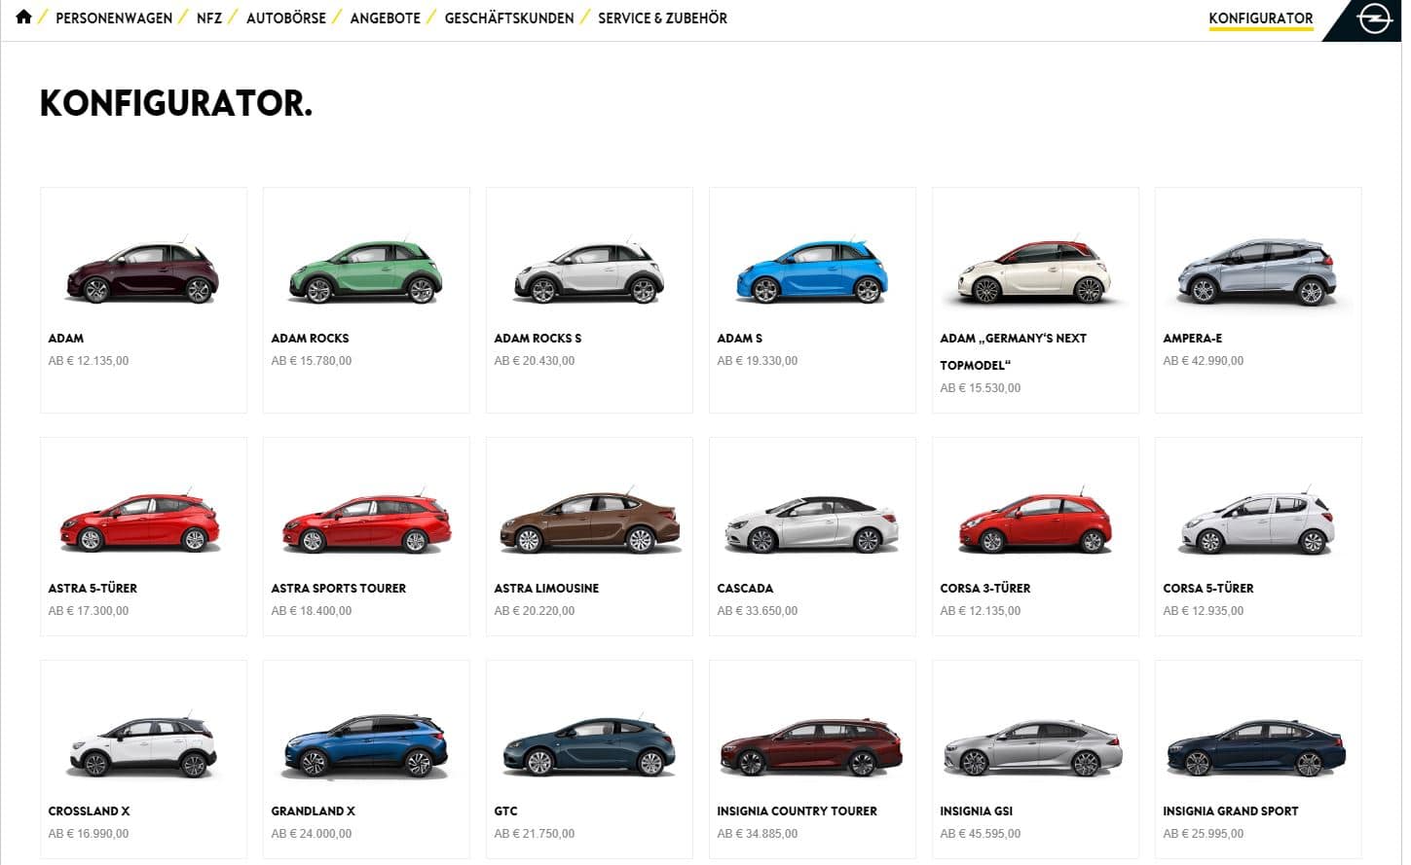The width and height of the screenshot is (1411, 865).
Task: Select the blue Grandland X image
Action: [365, 746]
